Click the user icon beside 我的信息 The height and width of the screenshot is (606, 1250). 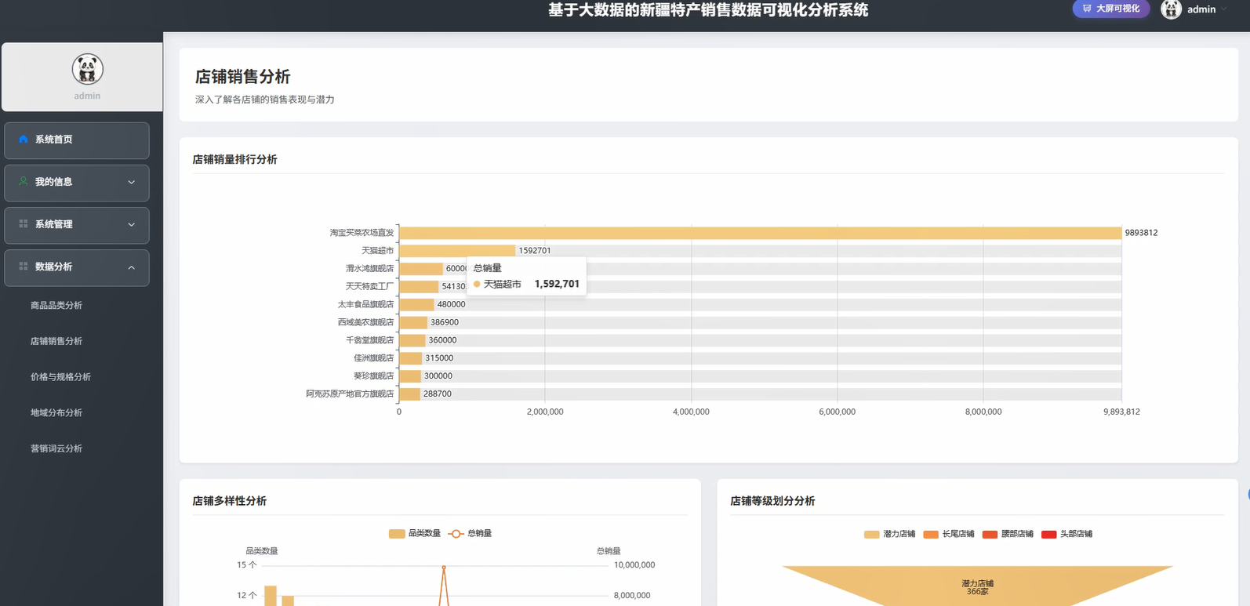(24, 181)
